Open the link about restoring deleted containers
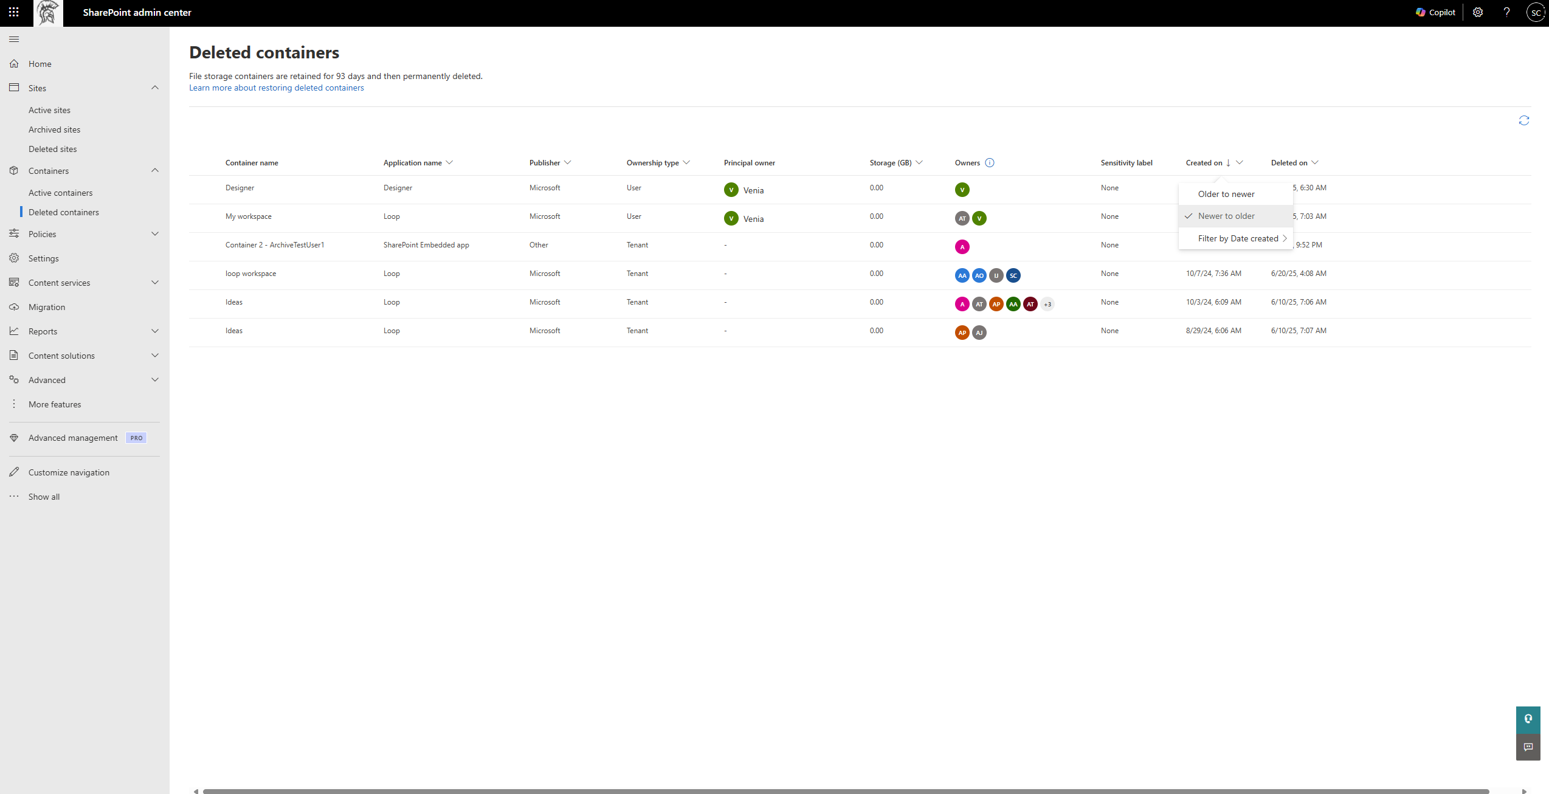1549x794 pixels. click(276, 88)
